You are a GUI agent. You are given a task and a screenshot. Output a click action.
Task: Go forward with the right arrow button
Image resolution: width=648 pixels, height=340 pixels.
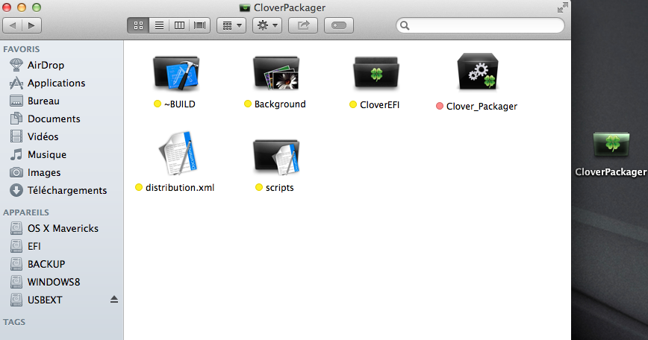pos(32,25)
